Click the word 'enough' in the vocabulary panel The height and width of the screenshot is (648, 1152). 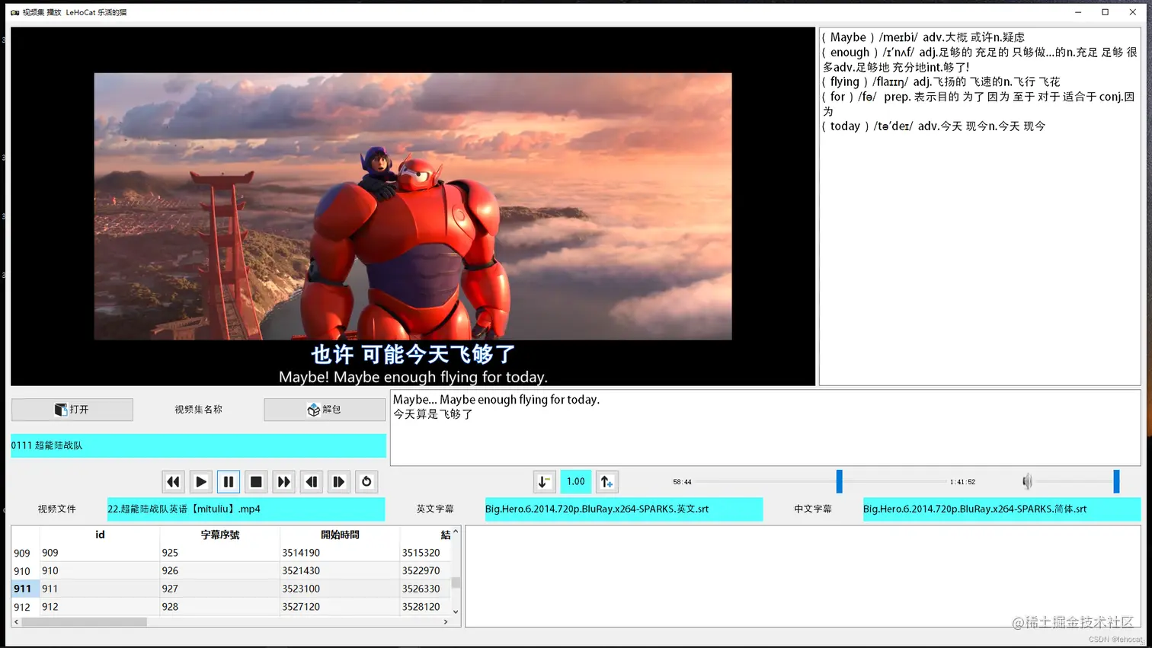pyautogui.click(x=850, y=53)
